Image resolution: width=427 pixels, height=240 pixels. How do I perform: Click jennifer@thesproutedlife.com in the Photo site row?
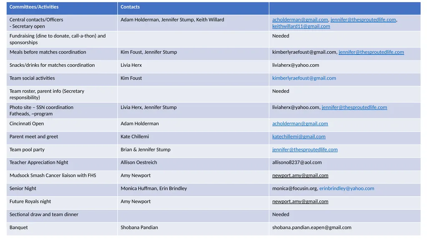click(x=354, y=107)
